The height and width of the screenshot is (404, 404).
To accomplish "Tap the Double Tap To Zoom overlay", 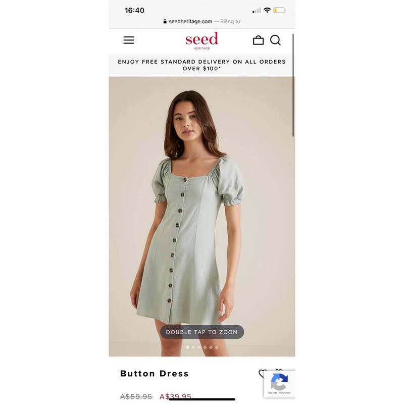I will pos(202,332).
